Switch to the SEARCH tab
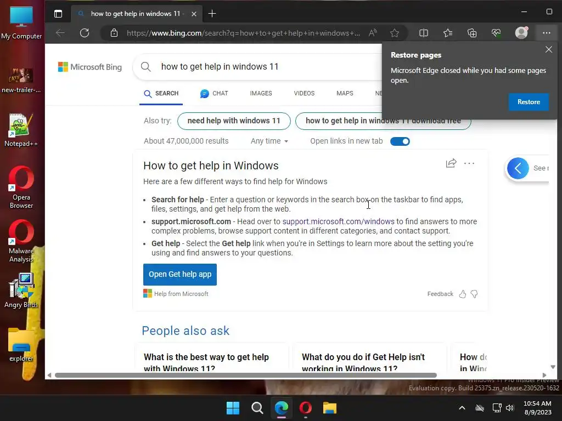This screenshot has height=421, width=562. click(161, 93)
